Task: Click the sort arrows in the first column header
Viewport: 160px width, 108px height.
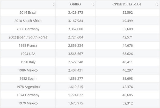Action: [53, 5]
